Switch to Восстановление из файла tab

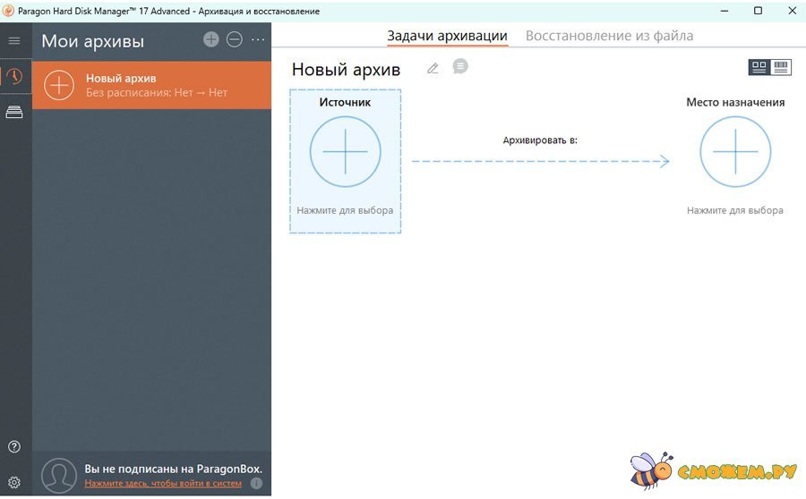click(609, 36)
